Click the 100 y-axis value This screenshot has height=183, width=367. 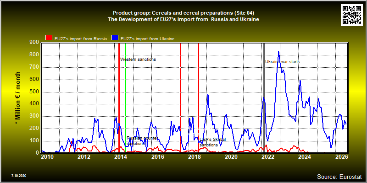pos(35,141)
